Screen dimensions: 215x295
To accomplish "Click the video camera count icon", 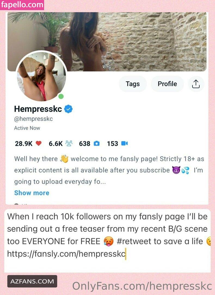I will [124, 144].
